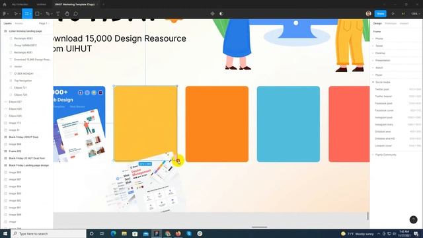Click the canvas vertical scrollbar
Image resolution: width=423 pixels, height=238 pixels.
click(x=368, y=216)
